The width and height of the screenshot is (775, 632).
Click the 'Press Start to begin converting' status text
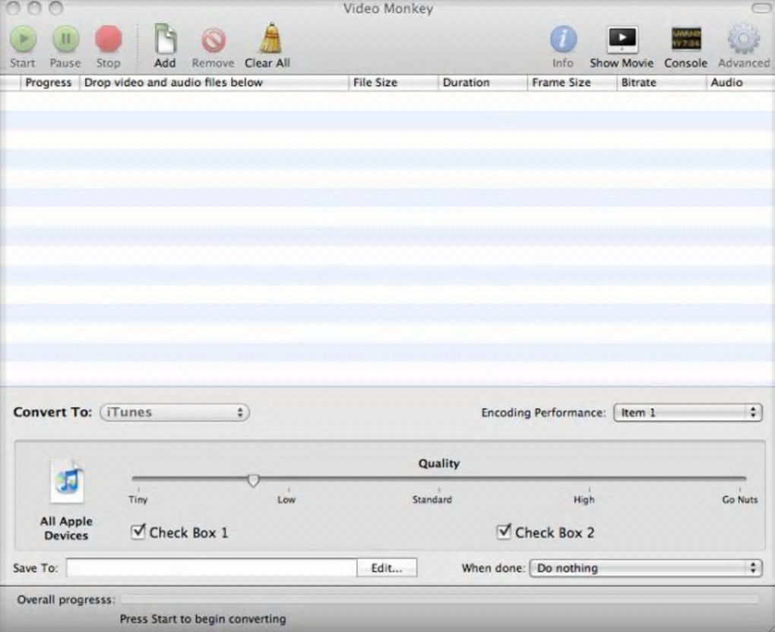pyautogui.click(x=203, y=618)
